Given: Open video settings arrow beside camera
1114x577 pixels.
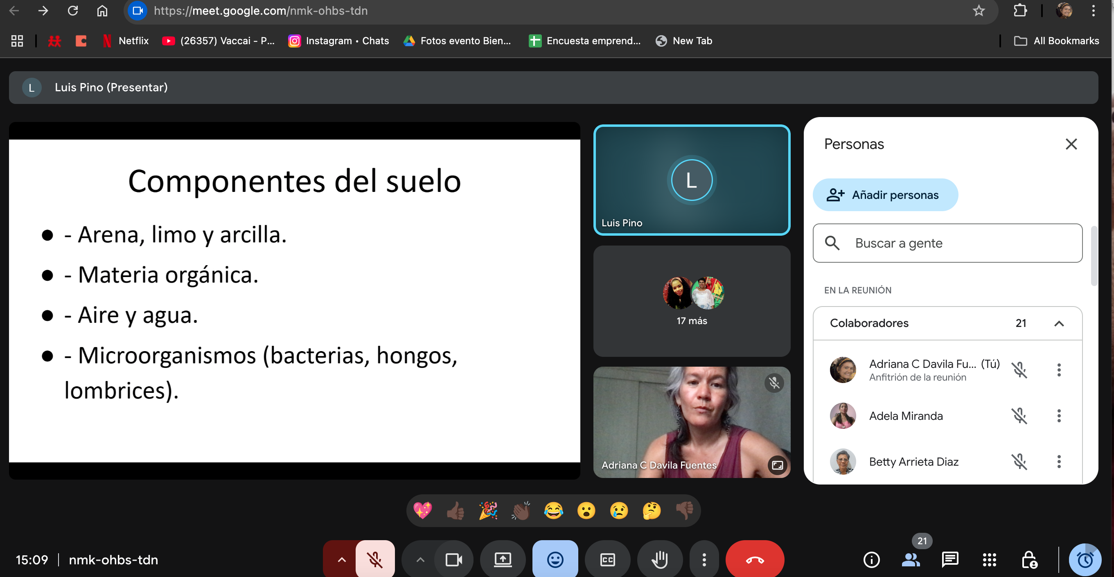Looking at the screenshot, I should click(x=420, y=560).
